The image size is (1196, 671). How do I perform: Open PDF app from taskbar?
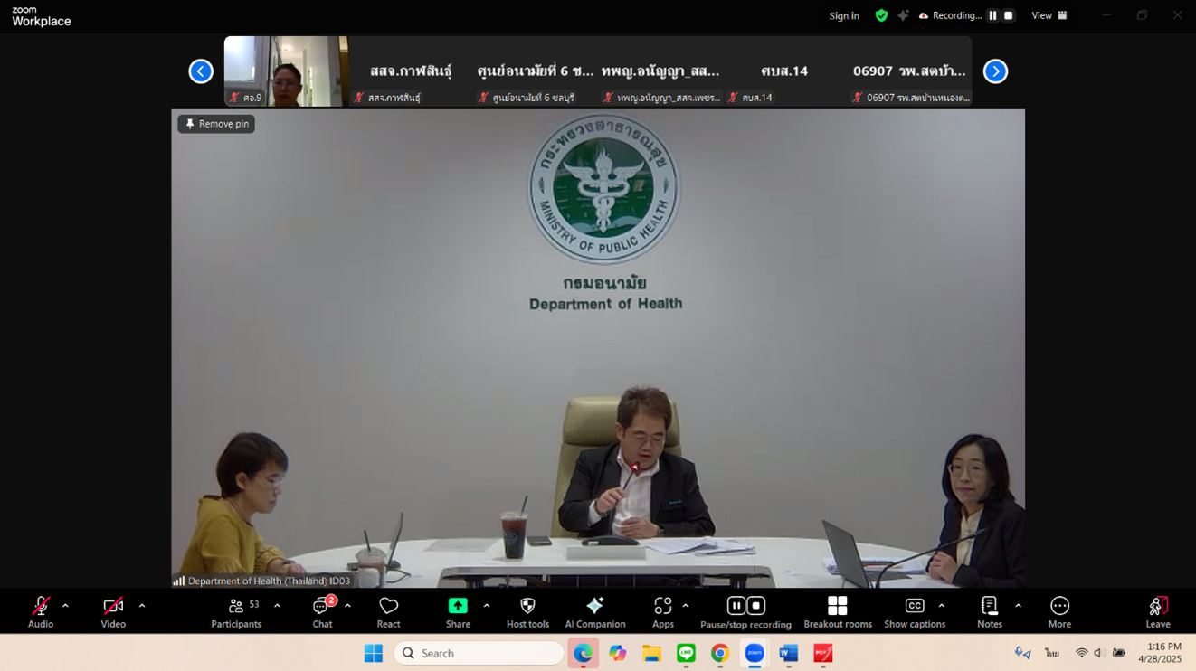(822, 653)
